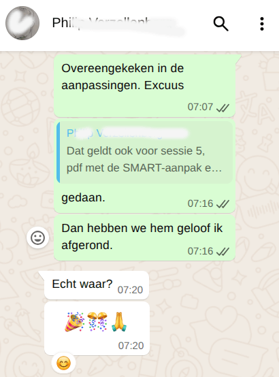React using the emoji icon beside 'Dan hebben we hem'
Viewport: 279px width, 377px height.
pos(37,237)
